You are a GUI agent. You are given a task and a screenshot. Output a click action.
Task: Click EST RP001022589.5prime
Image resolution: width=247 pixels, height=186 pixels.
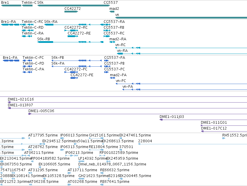tap(119, 153)
